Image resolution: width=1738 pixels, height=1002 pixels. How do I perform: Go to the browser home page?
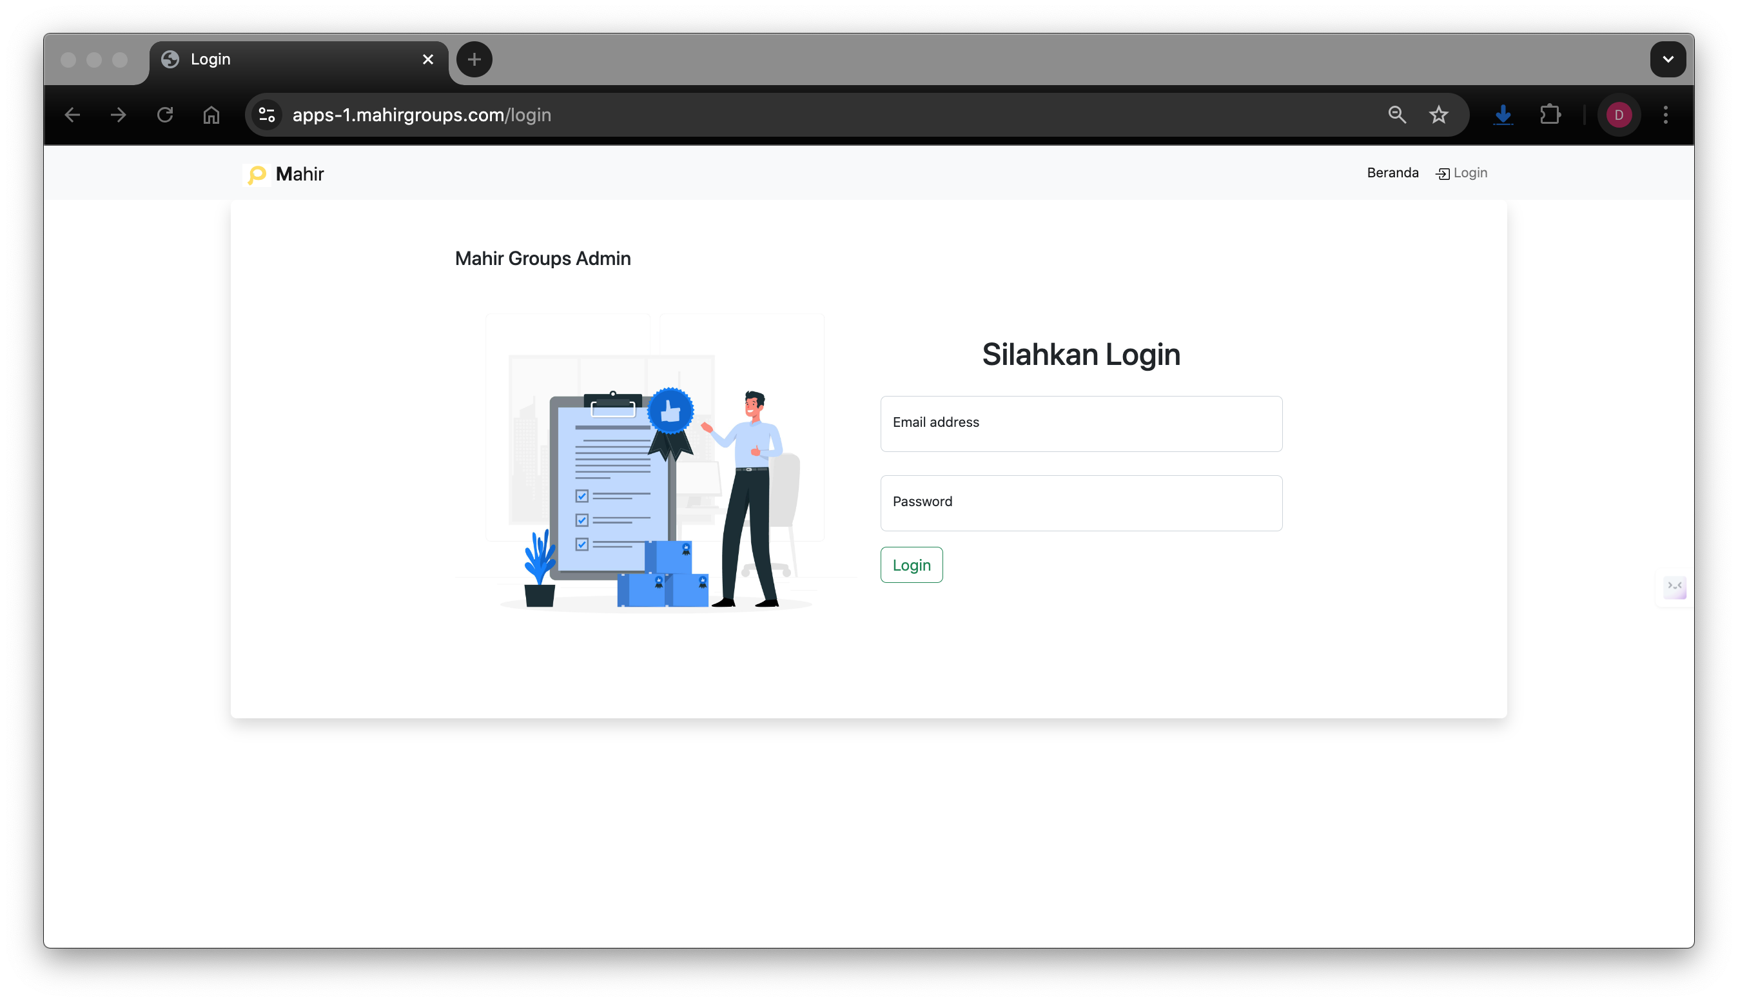(211, 115)
